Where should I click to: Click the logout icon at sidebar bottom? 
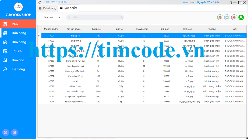[x=14, y=132]
